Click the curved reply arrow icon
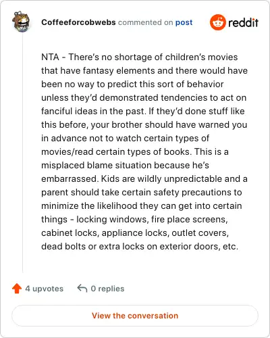The image size is (270, 338). pos(82,288)
